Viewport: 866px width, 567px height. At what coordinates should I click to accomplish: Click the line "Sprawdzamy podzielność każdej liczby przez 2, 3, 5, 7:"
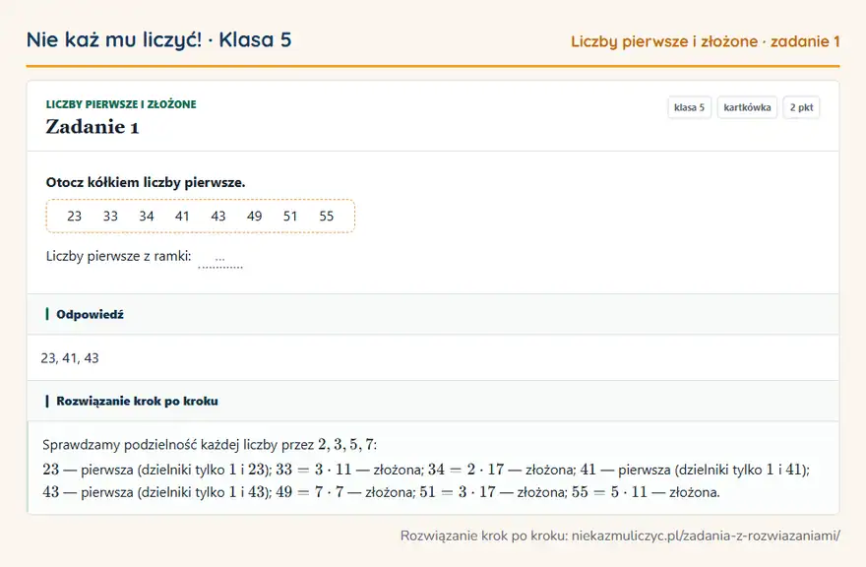pos(210,445)
